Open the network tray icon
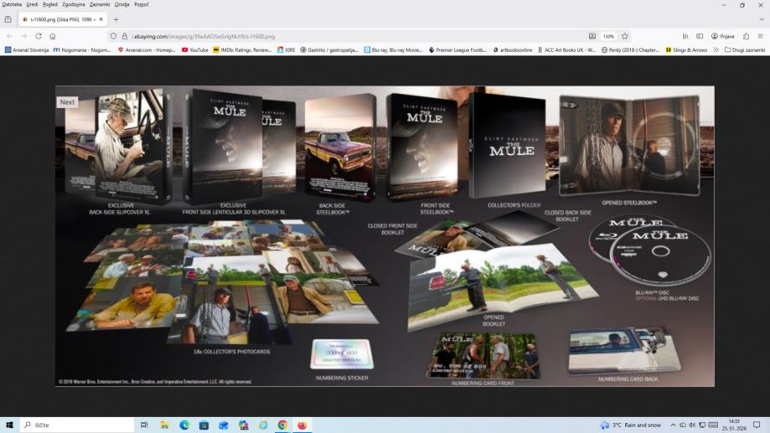 (x=702, y=425)
